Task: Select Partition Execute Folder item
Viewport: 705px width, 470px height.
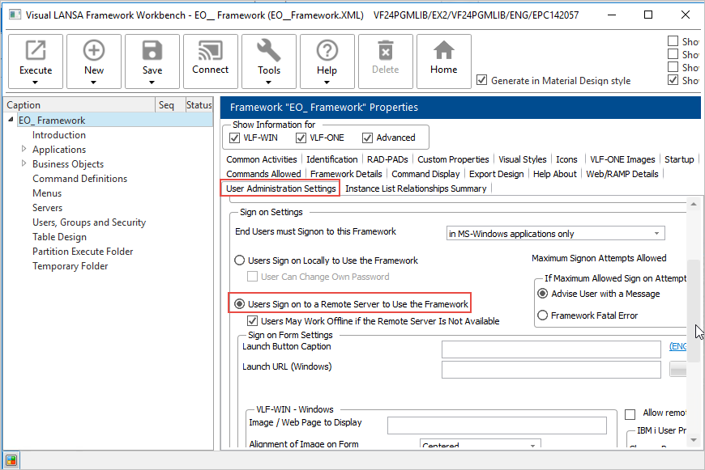Action: 83,252
